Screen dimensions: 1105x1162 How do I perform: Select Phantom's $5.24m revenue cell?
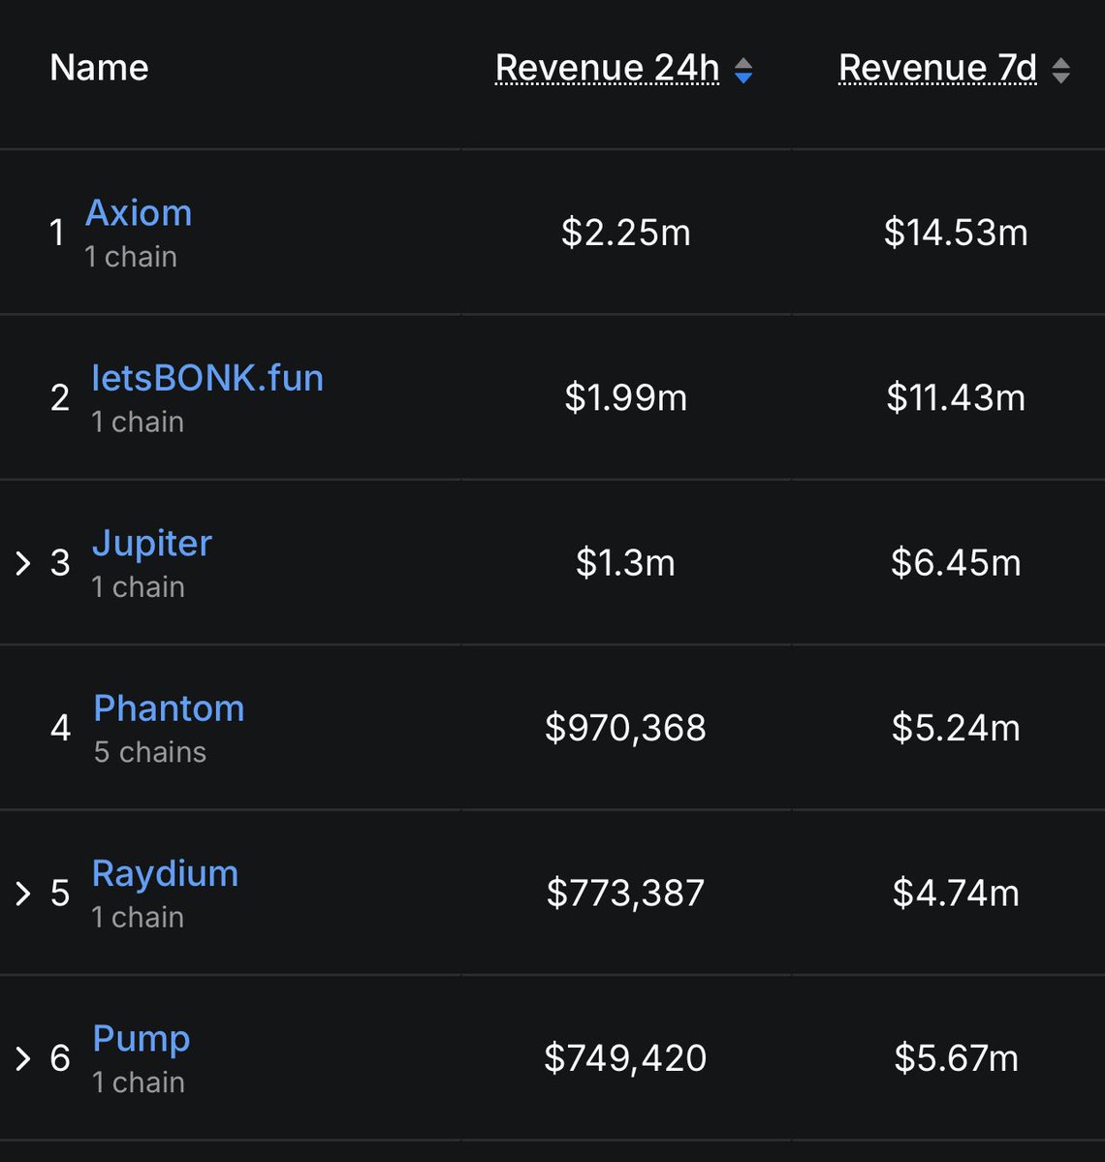coord(956,729)
